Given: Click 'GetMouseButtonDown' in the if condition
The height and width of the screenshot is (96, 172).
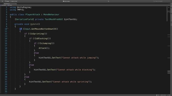Looking at the screenshot, I should click(42, 29).
